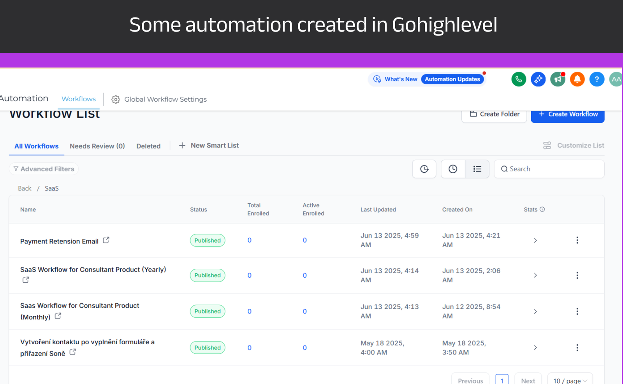Click the Create Workflow button
Screen dimensions: 623x384
click(x=567, y=114)
